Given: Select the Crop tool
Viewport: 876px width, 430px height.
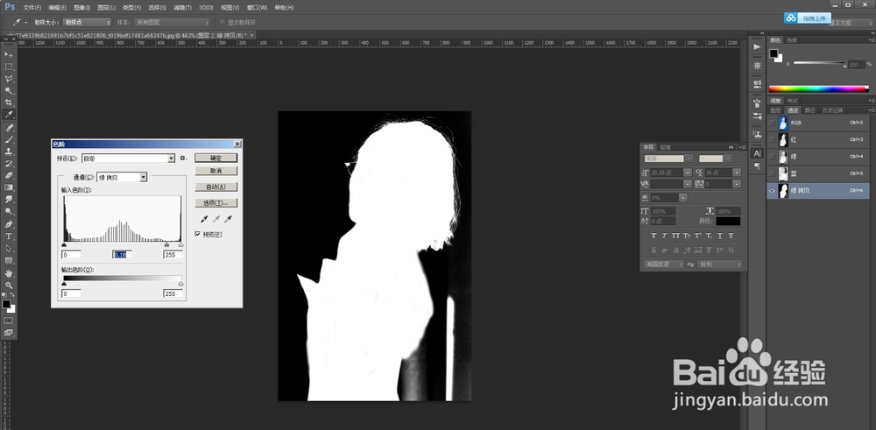Looking at the screenshot, I should (x=9, y=102).
